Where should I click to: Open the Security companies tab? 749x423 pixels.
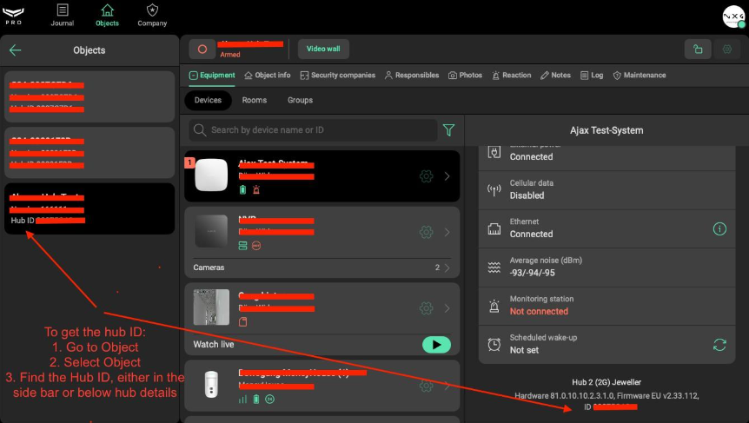[338, 76]
